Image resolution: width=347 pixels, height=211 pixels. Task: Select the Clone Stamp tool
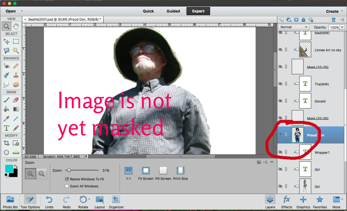(16, 75)
